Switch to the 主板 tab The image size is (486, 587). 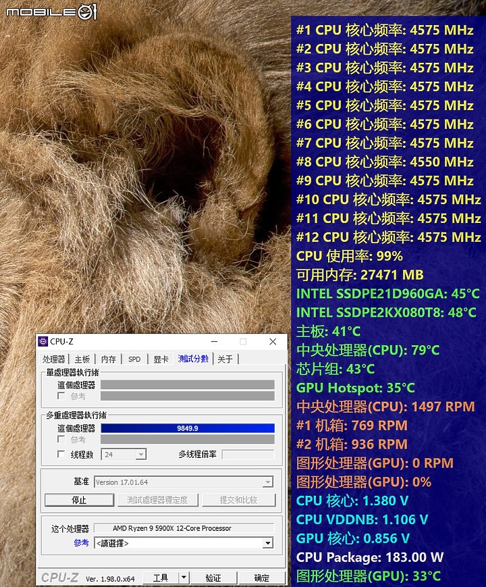tap(82, 359)
